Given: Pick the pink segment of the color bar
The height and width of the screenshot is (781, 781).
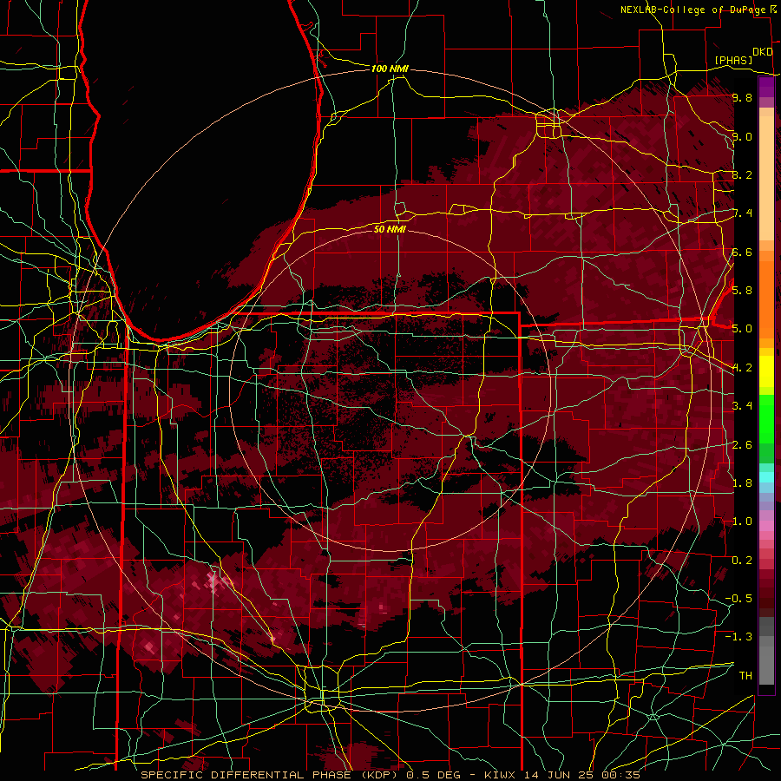Looking at the screenshot, I should coord(766,526).
